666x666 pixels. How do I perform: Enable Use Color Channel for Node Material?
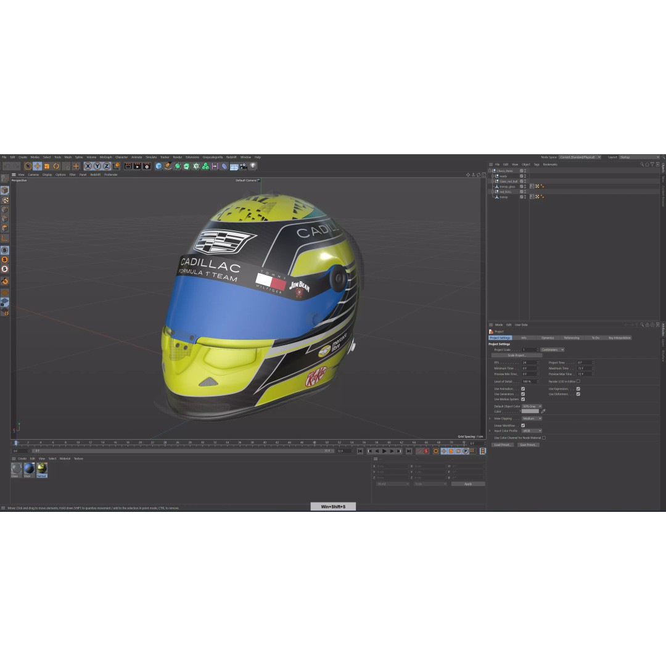544,438
